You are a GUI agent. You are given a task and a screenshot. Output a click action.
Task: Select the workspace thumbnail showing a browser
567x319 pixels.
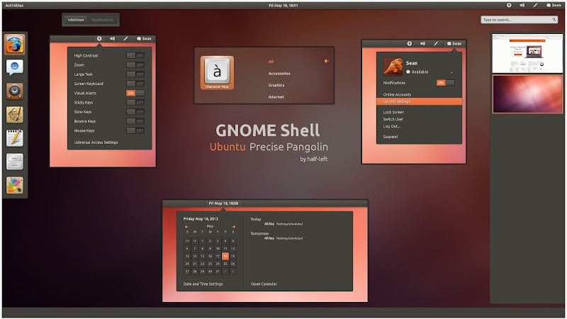coord(527,53)
